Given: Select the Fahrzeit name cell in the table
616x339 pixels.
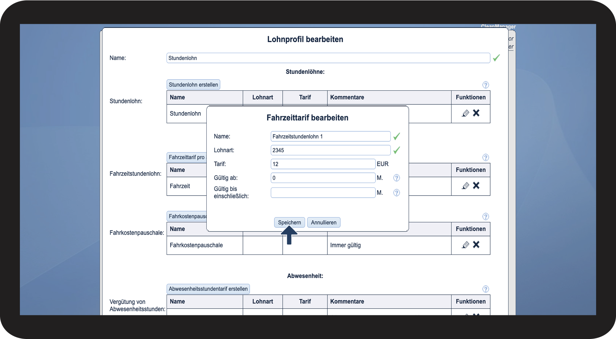Looking at the screenshot, I should coord(187,186).
